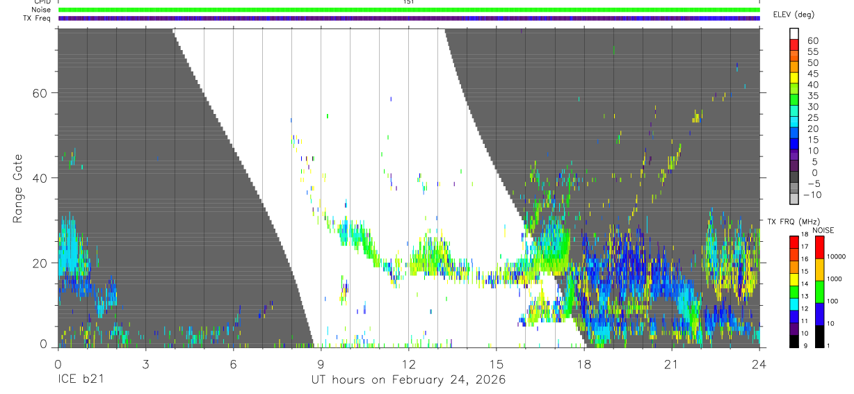The width and height of the screenshot is (854, 394).
Task: Click the UT hours axis tick 3
Action: 145,363
